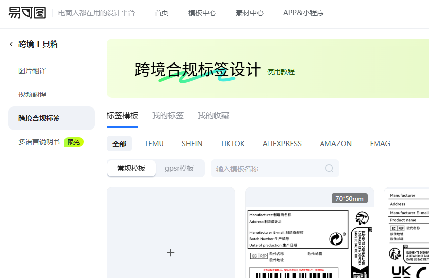This screenshot has width=429, height=278.
Task: Select 视频翻译 in the sidebar
Action: click(32, 94)
